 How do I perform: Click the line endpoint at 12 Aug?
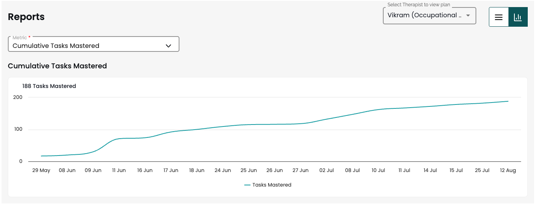click(x=508, y=101)
